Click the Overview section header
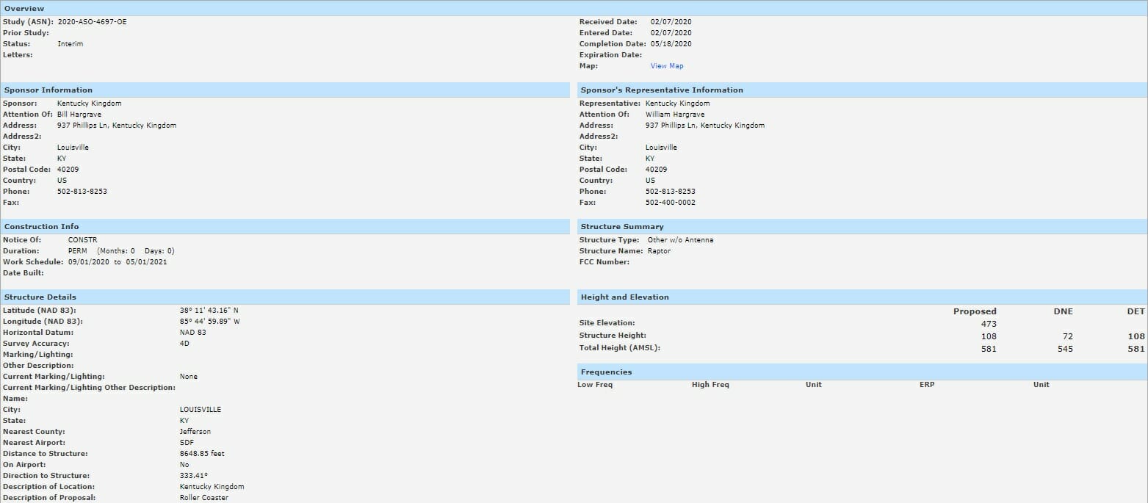 [x=24, y=9]
